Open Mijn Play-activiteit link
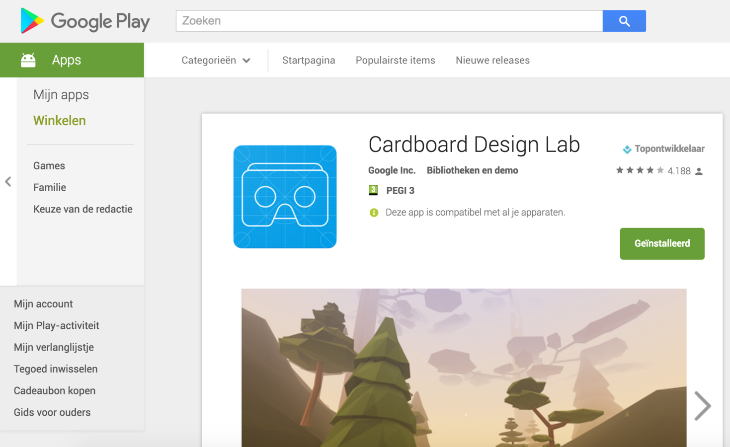730x447 pixels. click(56, 325)
